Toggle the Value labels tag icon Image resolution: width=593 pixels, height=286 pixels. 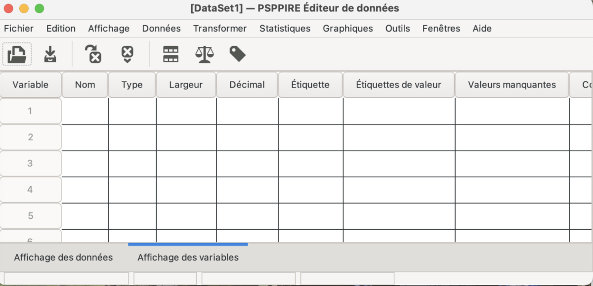pyautogui.click(x=237, y=54)
